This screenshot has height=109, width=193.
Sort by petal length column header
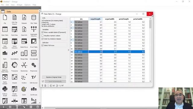pyautogui.click(x=124, y=19)
